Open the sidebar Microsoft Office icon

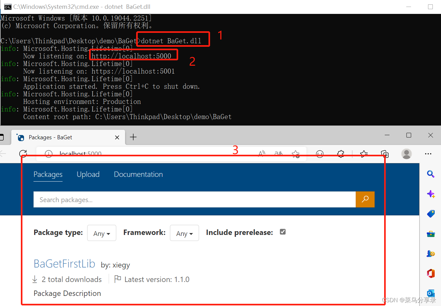click(431, 273)
